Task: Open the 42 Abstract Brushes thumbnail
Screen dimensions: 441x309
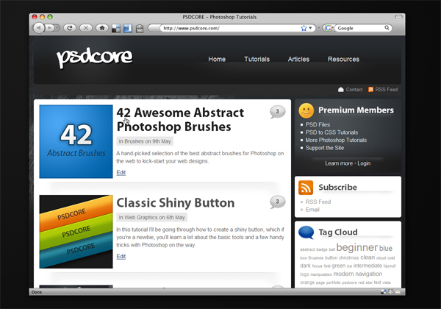Action: click(76, 141)
